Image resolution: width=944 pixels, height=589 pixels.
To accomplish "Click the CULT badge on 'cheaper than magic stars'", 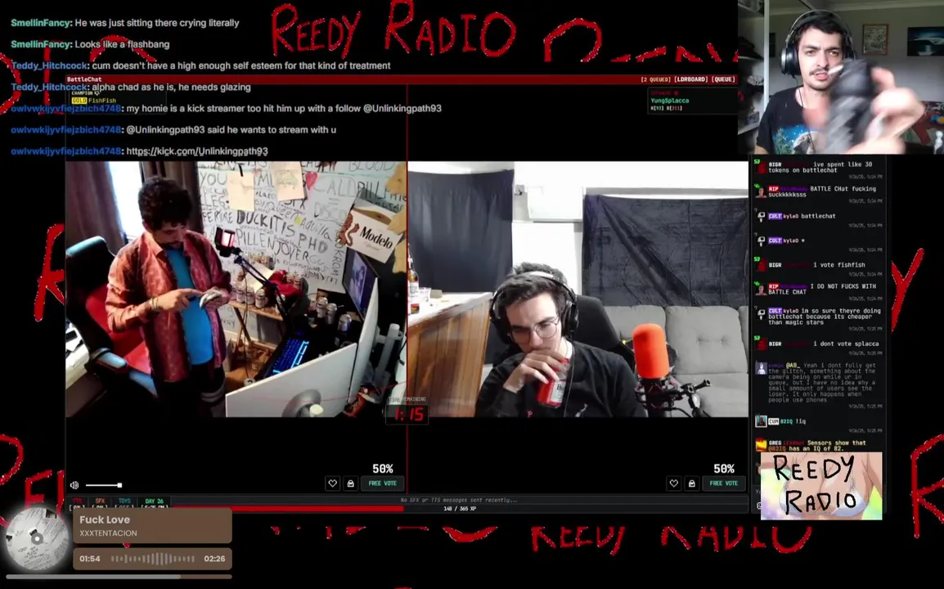I will coord(775,312).
